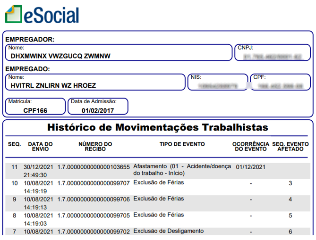The width and height of the screenshot is (316, 240).
Task: Click the blurred CPF field
Action: coord(280,82)
